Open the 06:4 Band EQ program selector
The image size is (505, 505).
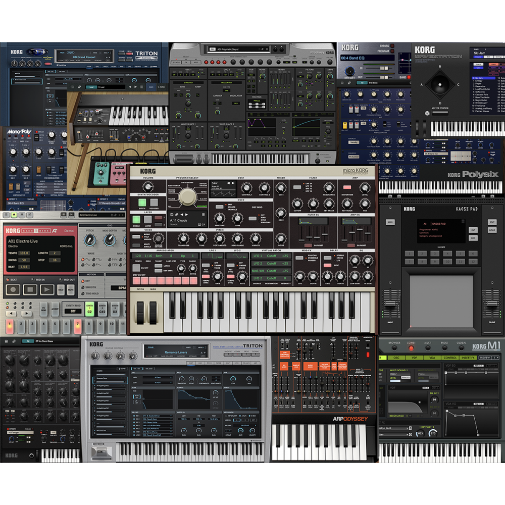coord(367,58)
